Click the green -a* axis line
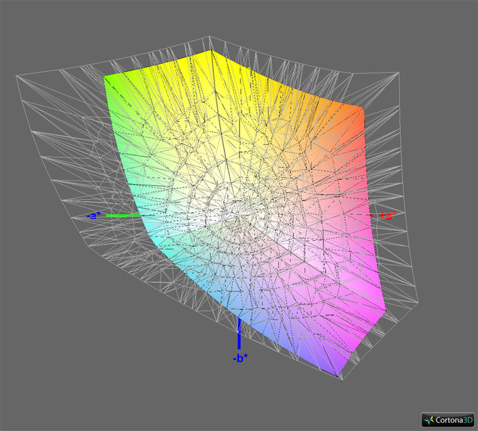 [123, 215]
